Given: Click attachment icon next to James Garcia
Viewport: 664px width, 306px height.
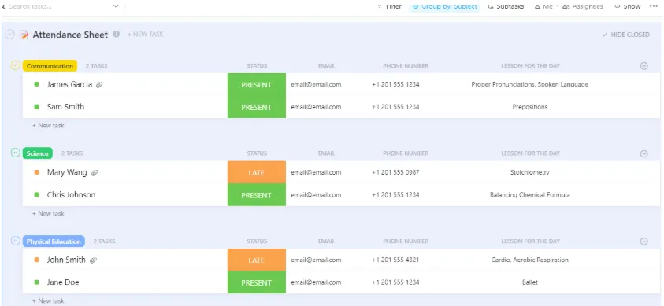Looking at the screenshot, I should pos(99,85).
